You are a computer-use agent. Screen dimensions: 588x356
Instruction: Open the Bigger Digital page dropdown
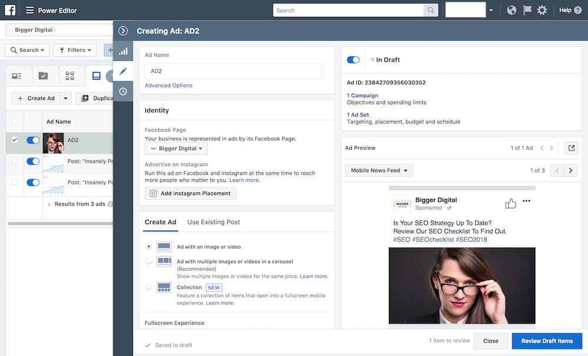(x=176, y=148)
